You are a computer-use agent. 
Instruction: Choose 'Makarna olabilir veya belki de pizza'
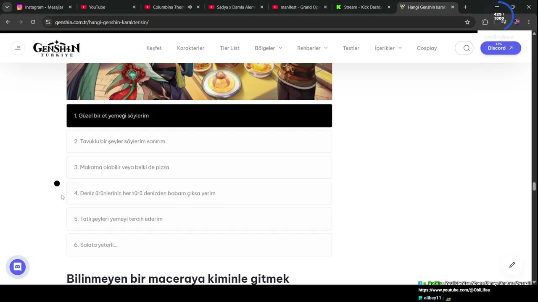(199, 167)
